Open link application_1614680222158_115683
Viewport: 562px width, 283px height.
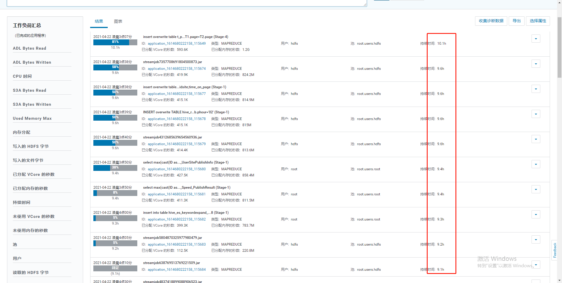click(x=177, y=244)
